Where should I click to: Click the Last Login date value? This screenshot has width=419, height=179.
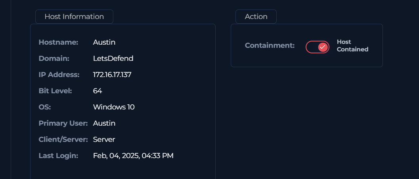[133, 156]
